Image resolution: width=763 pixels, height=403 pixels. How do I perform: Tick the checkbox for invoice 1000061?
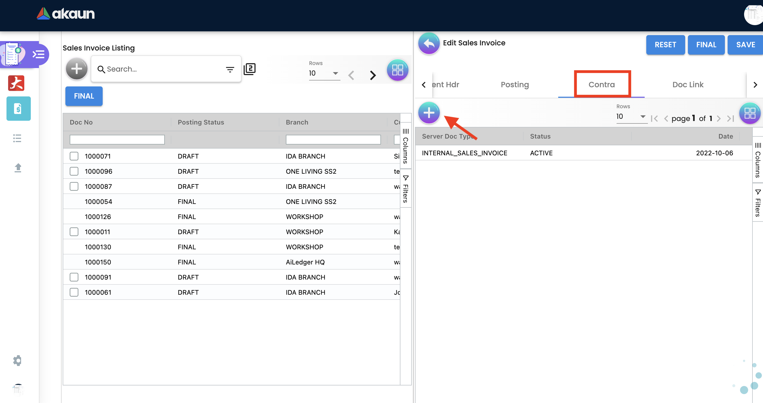coord(74,292)
